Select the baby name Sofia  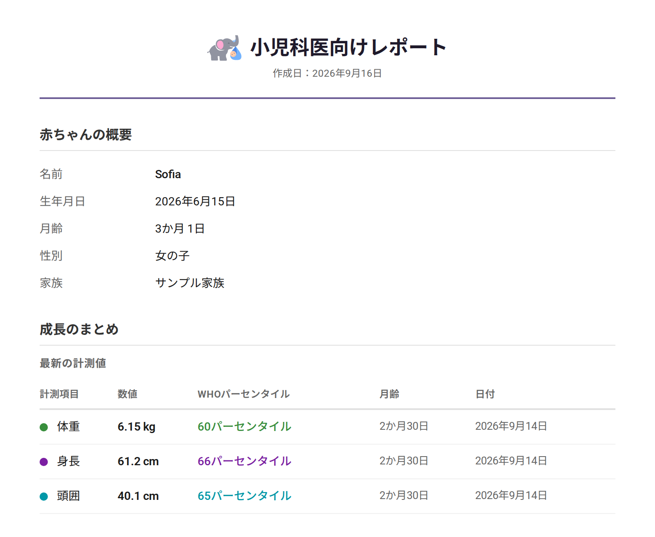(x=168, y=174)
